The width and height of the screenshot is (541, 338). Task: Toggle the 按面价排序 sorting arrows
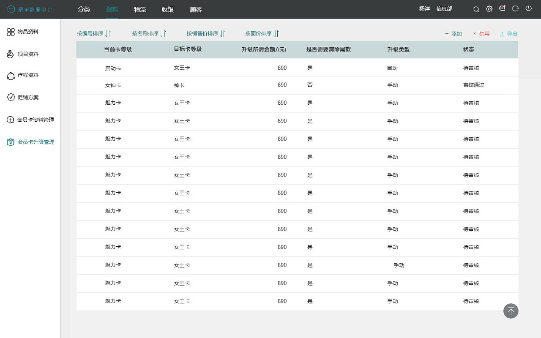[261, 33]
